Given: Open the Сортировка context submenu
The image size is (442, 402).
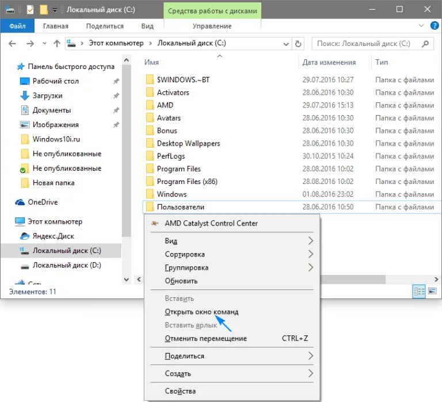Looking at the screenshot, I should pyautogui.click(x=232, y=254).
